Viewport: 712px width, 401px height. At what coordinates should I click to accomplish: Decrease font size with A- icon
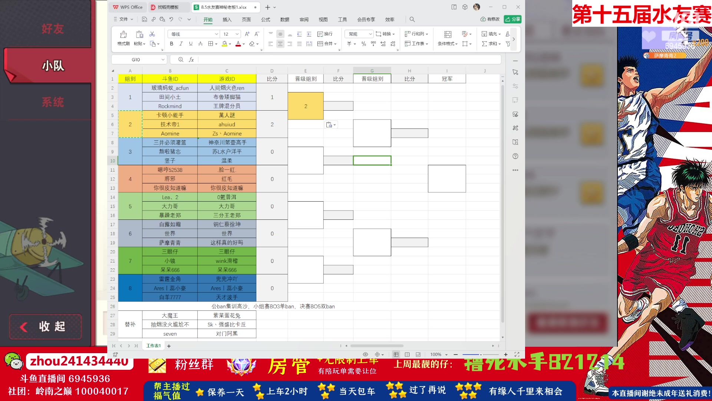click(257, 34)
